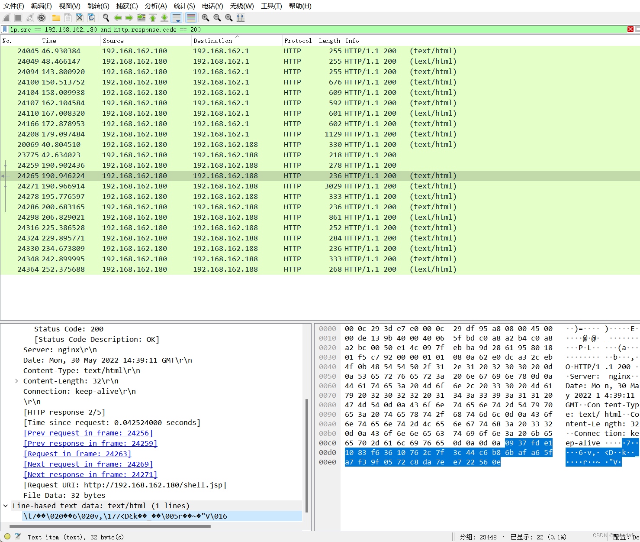This screenshot has height=542, width=640.
Task: Open the 视图(V) menu
Action: 69,6
